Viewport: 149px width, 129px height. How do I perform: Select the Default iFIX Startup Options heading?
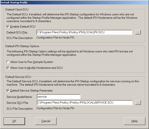click(x=22, y=46)
